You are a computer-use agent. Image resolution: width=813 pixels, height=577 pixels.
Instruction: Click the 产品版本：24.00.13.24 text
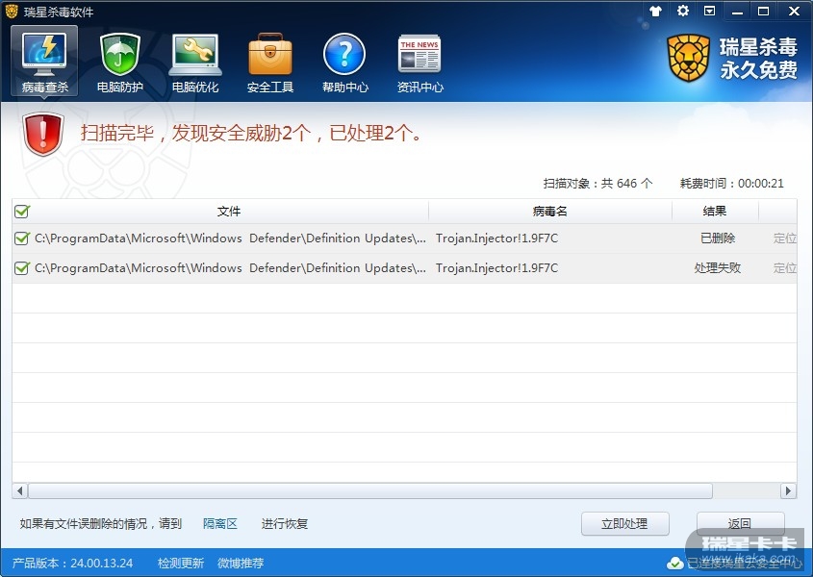(x=72, y=563)
